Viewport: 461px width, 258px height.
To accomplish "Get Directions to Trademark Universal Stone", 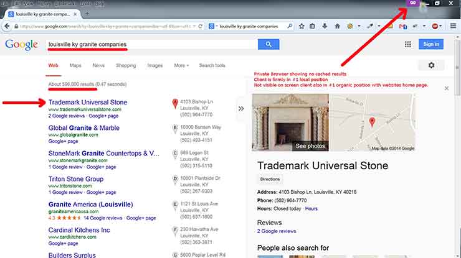I will click(x=270, y=179).
